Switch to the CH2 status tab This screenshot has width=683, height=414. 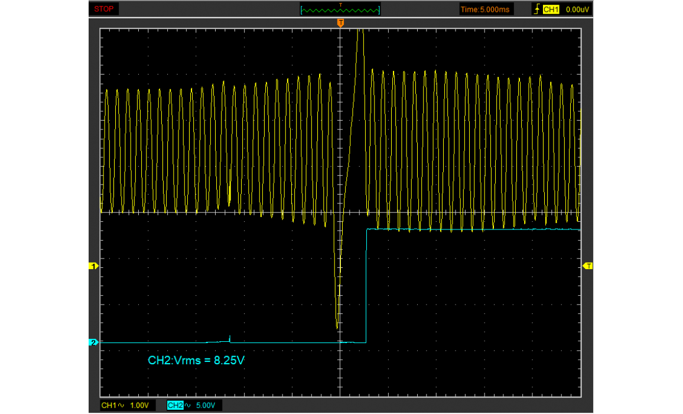(175, 405)
